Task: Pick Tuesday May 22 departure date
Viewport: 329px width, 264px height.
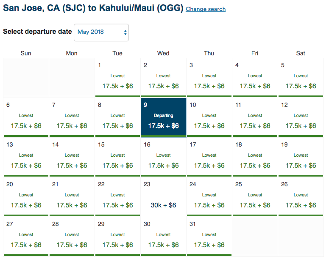Action: pos(117,199)
